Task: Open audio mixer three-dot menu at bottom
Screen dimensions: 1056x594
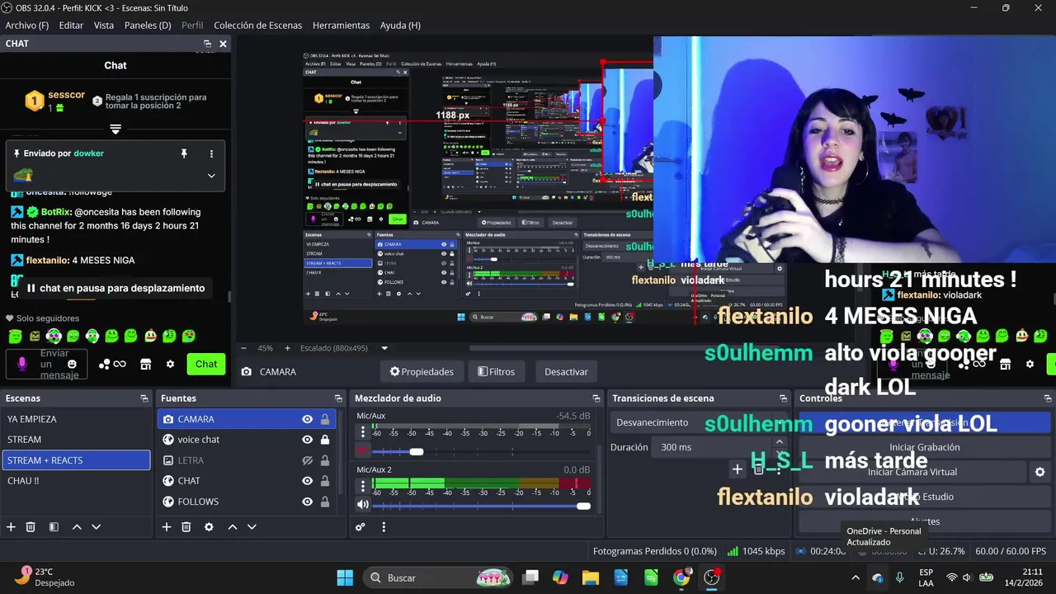Action: 384,527
